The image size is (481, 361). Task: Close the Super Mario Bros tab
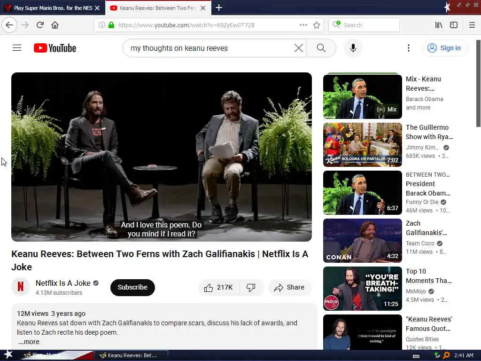click(97, 8)
